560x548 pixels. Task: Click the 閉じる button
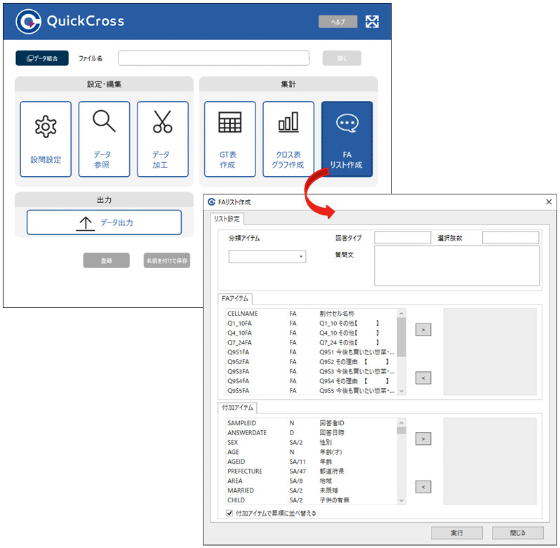tap(517, 533)
